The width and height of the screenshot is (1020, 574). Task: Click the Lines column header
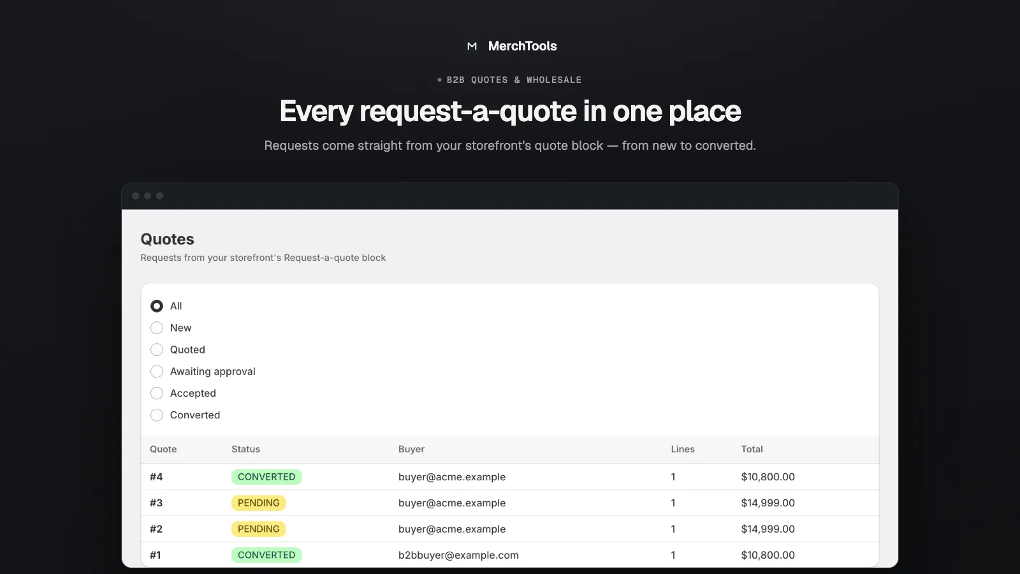[x=683, y=449]
